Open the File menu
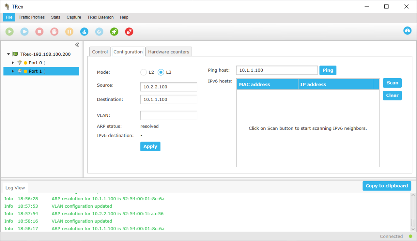This screenshot has width=417, height=241. pyautogui.click(x=9, y=17)
